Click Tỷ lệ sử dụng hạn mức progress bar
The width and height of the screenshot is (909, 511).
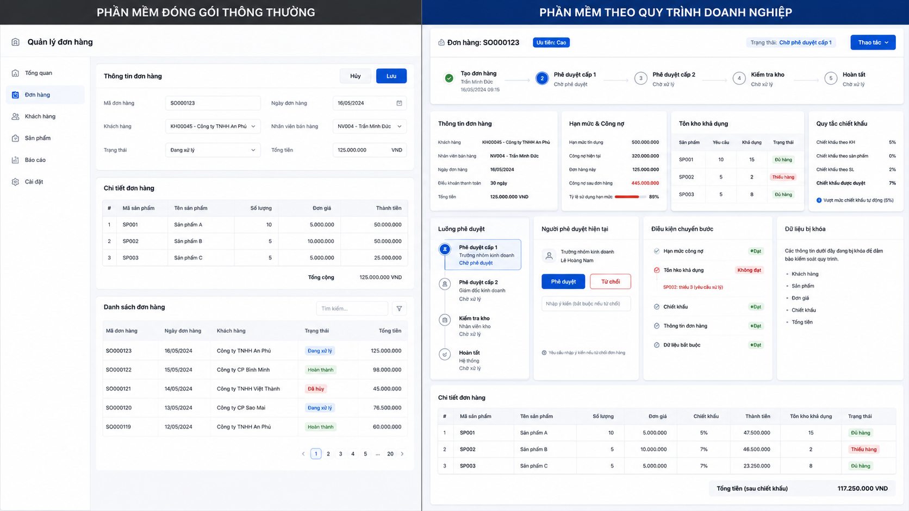630,197
